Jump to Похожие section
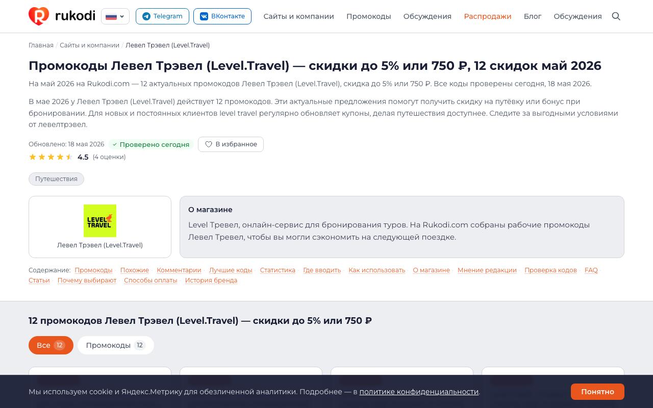The width and height of the screenshot is (653, 408). click(x=135, y=270)
